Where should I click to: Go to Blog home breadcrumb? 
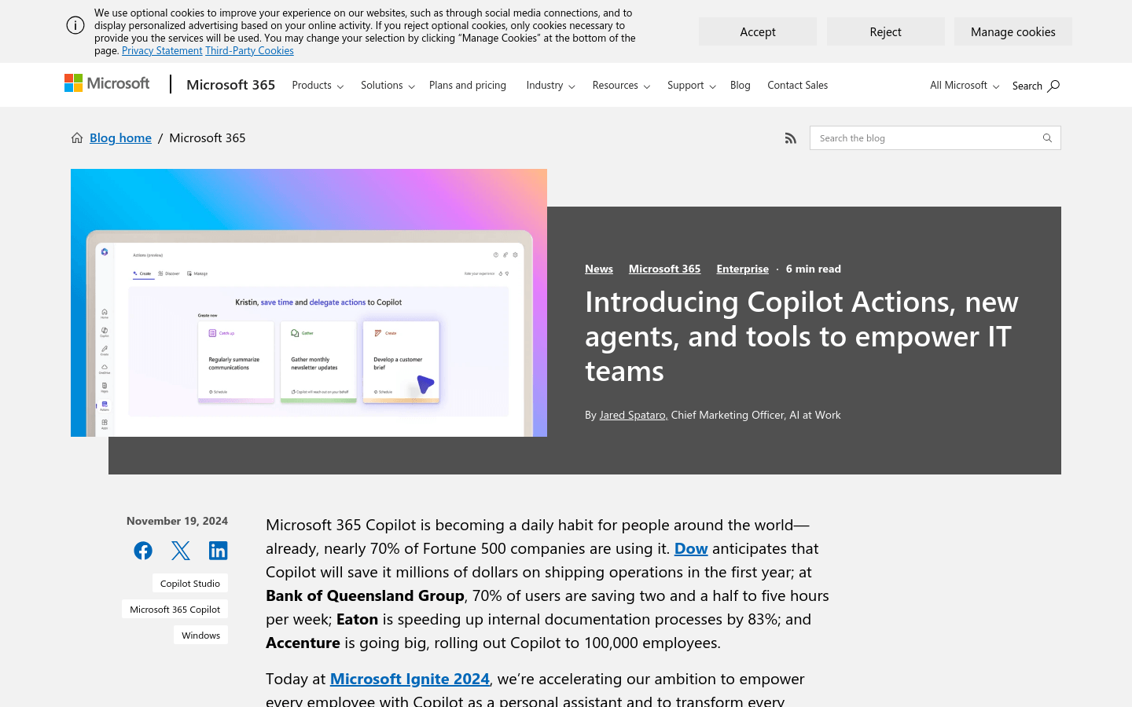[x=120, y=138]
